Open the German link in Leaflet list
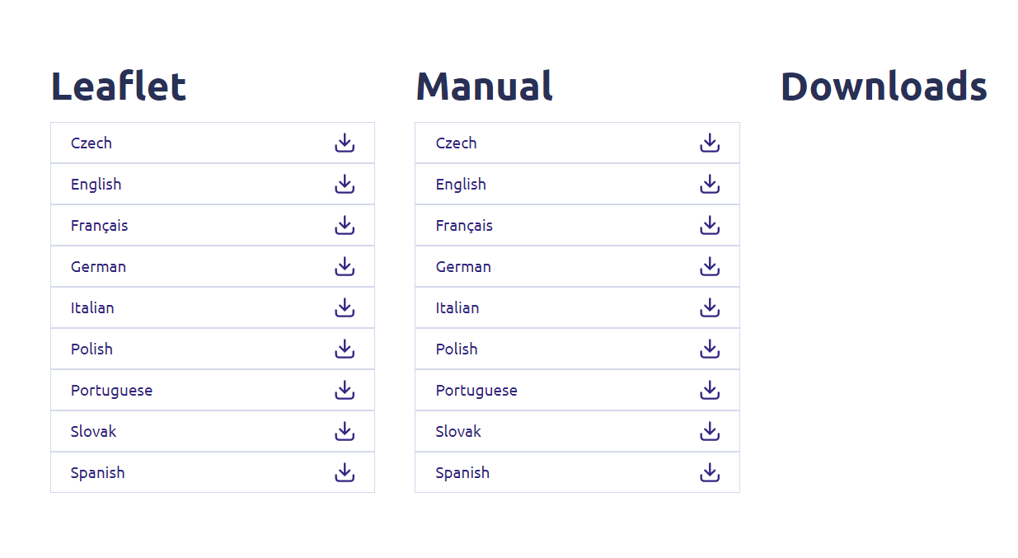 pyautogui.click(x=98, y=267)
